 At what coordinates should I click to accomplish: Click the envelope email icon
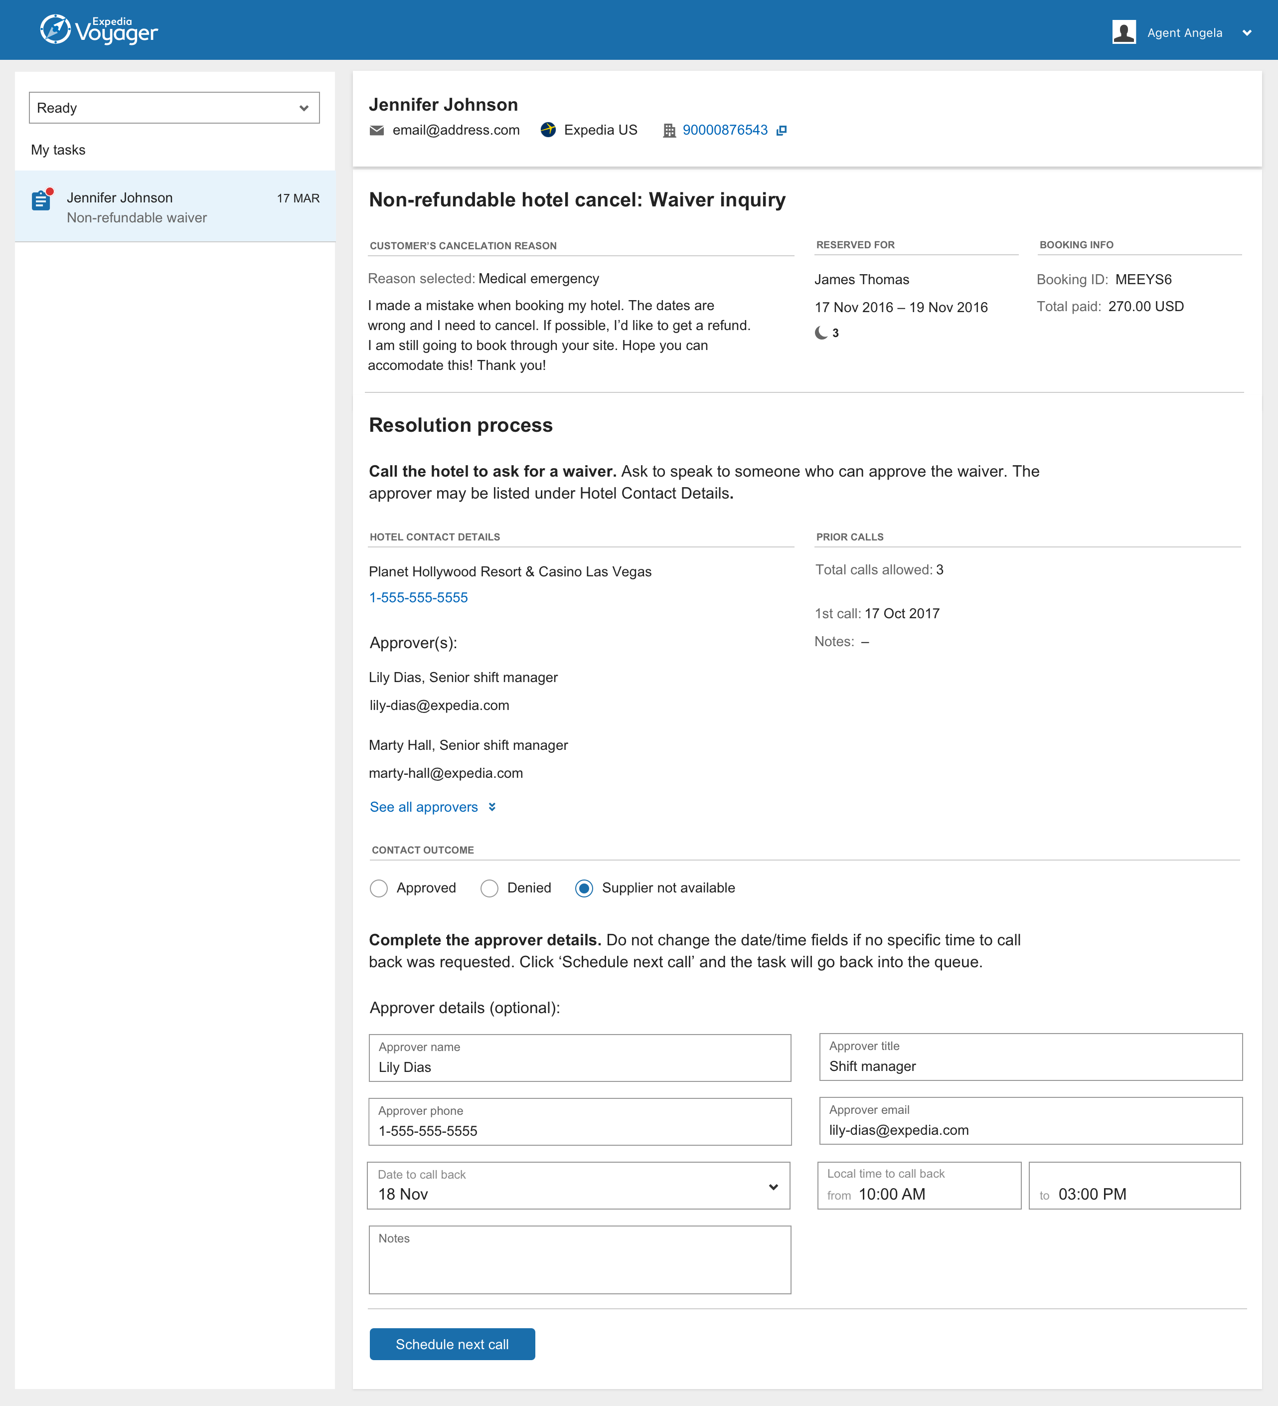pos(376,131)
